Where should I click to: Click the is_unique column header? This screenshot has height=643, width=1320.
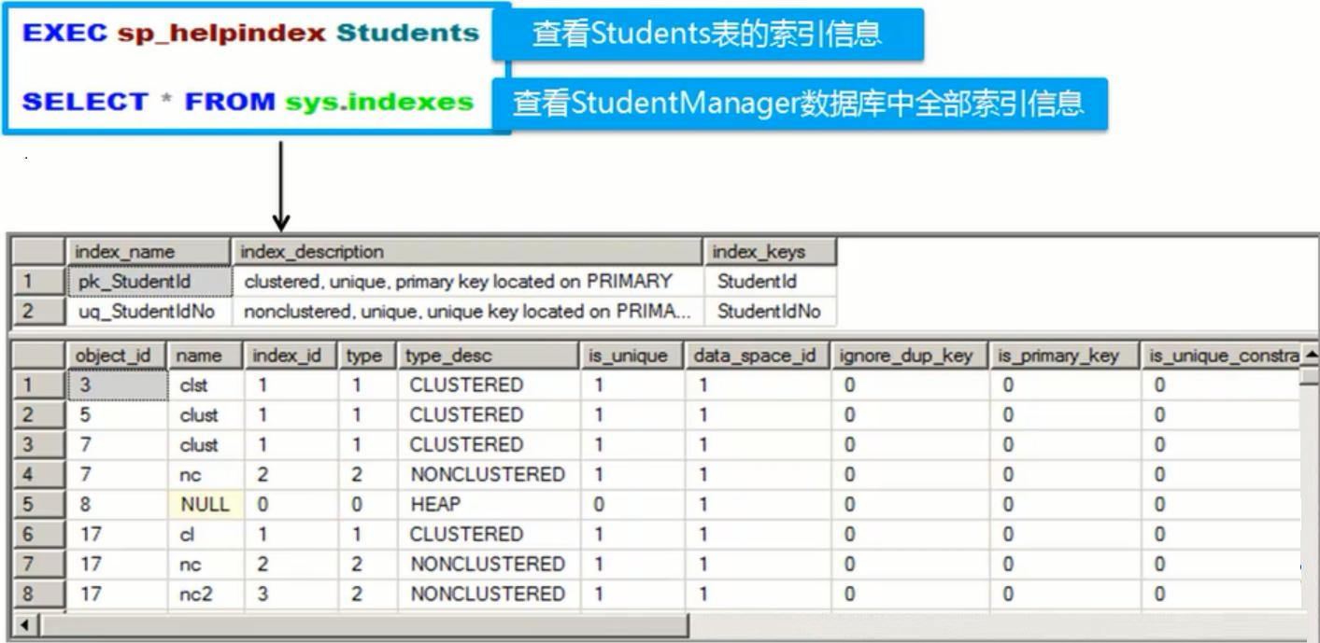pos(632,356)
